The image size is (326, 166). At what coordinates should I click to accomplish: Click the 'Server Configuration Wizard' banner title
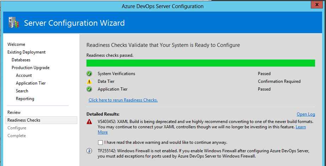tap(74, 23)
